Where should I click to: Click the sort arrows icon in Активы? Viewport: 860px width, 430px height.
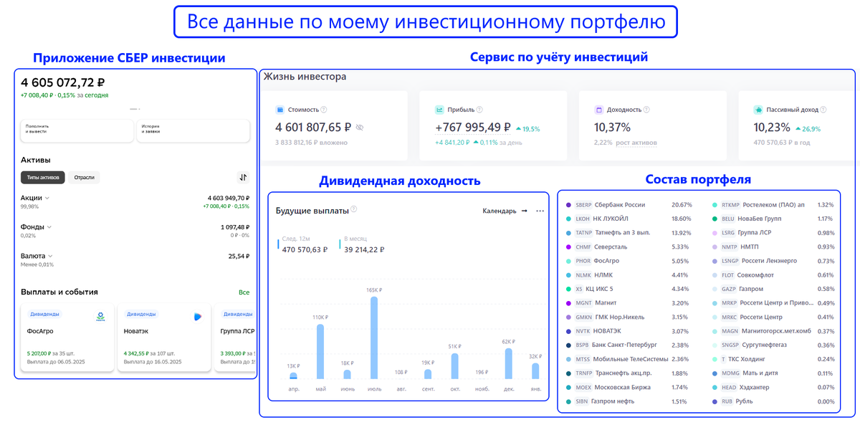click(243, 177)
